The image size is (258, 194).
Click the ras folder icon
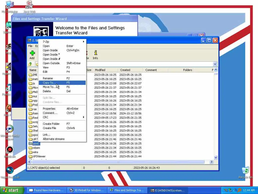pos(30,109)
